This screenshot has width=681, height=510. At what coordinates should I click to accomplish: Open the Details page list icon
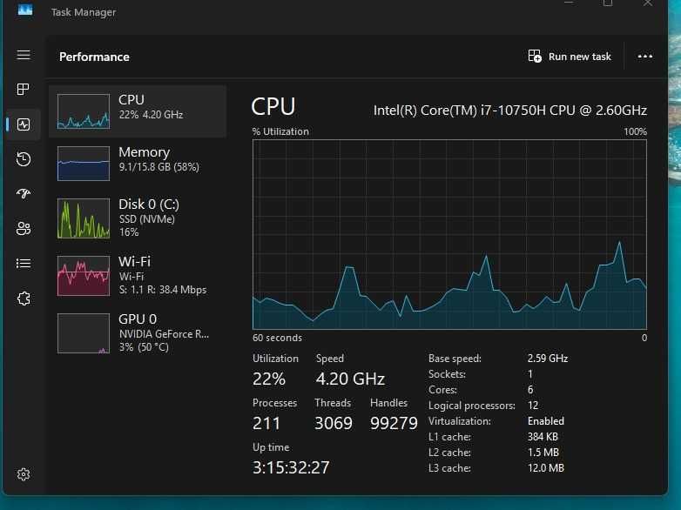point(24,264)
